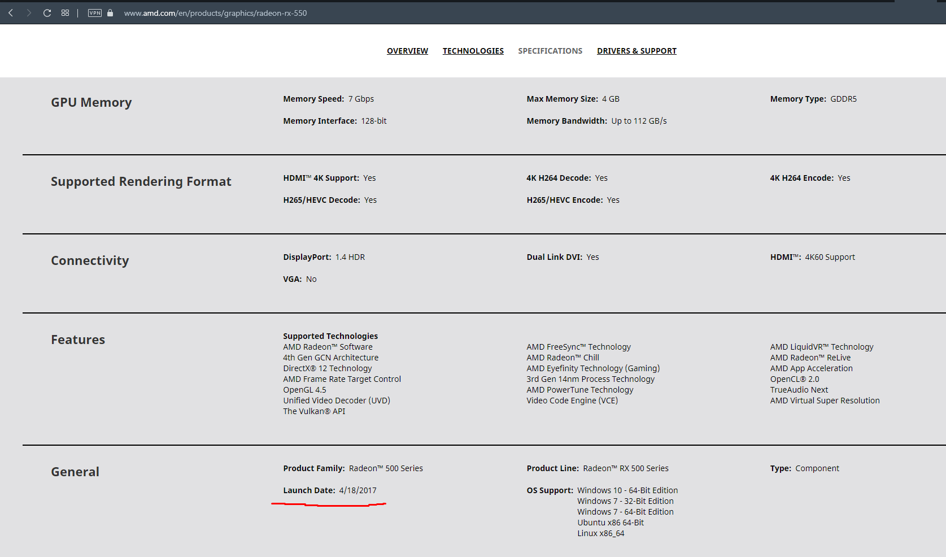Click AMD Virtual Super Resolution feature

[x=825, y=401]
